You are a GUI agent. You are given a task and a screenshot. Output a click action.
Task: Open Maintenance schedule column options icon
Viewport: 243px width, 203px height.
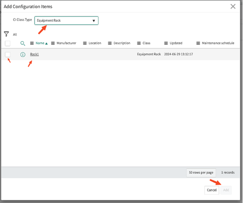(198, 43)
